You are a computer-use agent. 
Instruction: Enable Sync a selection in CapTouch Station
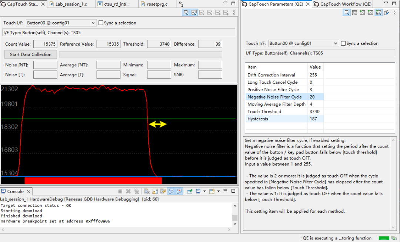click(x=101, y=23)
